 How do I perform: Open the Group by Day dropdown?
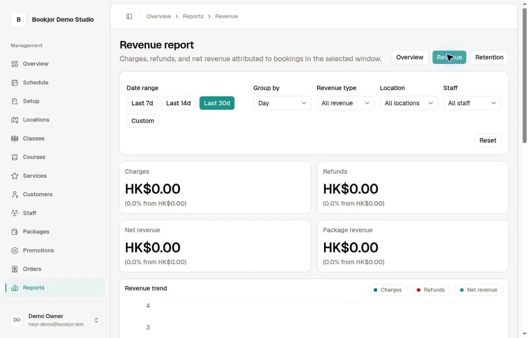click(x=282, y=103)
